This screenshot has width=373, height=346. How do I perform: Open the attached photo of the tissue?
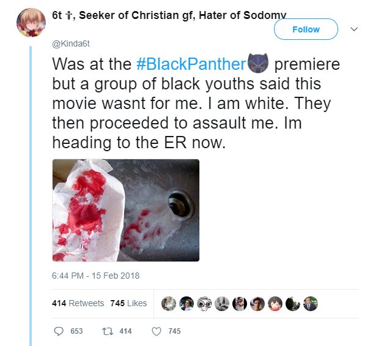125,210
